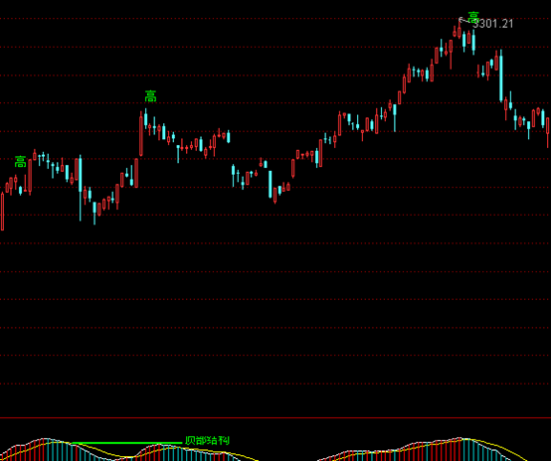Select the tall cyan candle at the mid-chart low
Screen dimensions: 551x461
click(271, 185)
